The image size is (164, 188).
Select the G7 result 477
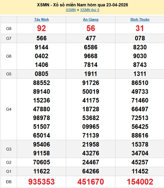(91, 38)
